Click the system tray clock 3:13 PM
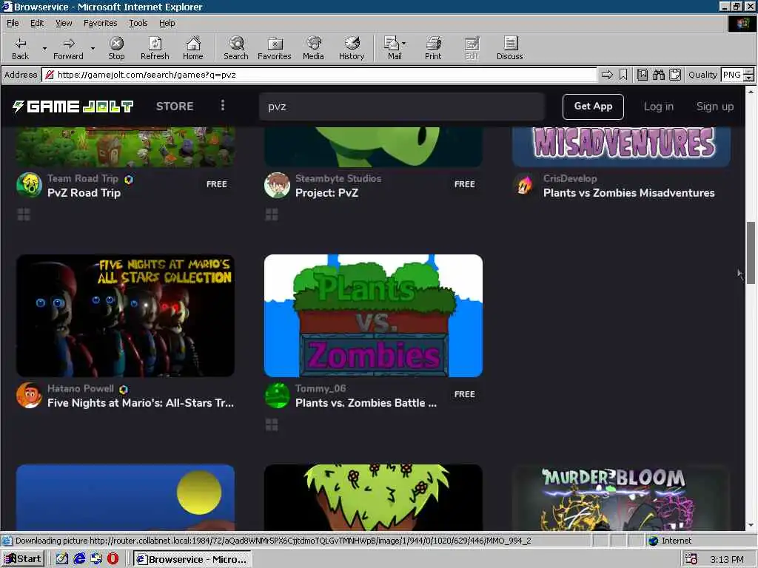 pyautogui.click(x=726, y=559)
